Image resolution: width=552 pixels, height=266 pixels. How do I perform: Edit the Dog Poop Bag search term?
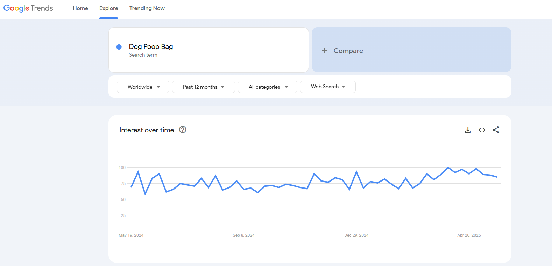pos(151,46)
